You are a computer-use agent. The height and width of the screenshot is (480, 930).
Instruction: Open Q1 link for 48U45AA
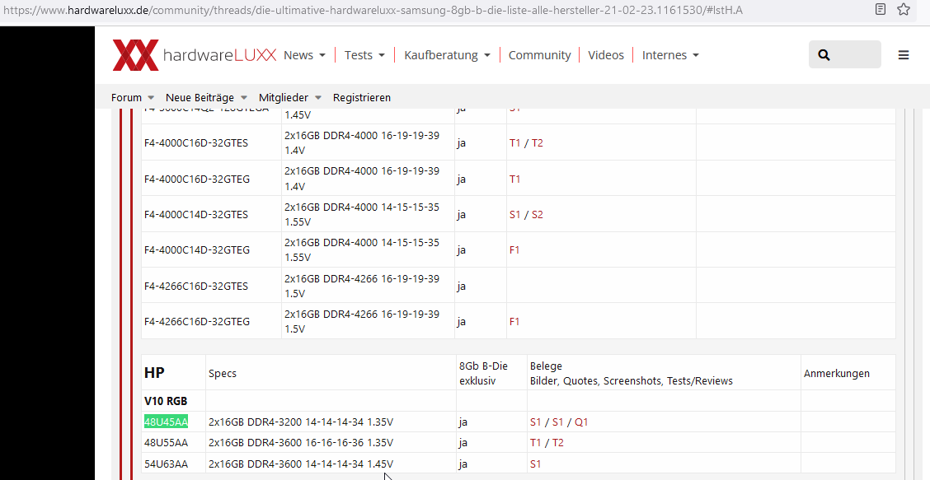pos(581,422)
